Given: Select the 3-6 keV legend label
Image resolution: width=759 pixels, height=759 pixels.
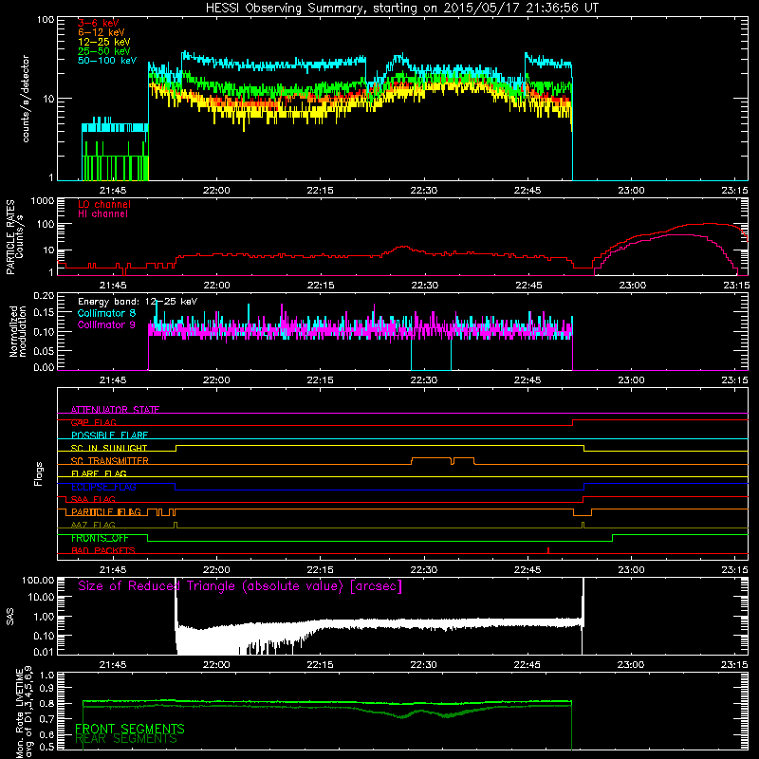Looking at the screenshot, I should tap(98, 23).
